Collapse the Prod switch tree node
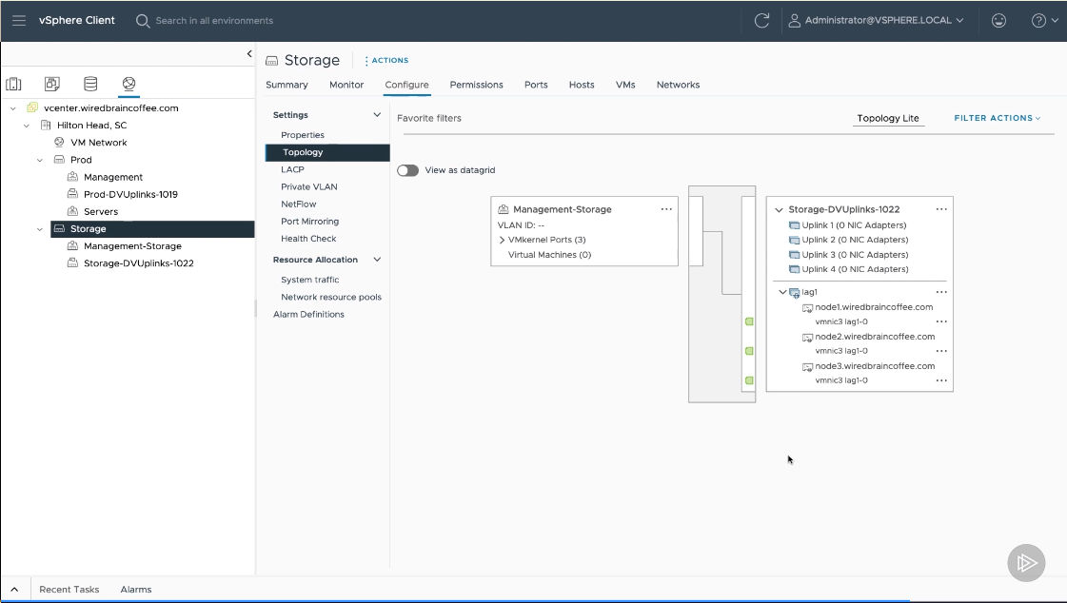Image resolution: width=1067 pixels, height=603 pixels. [x=40, y=160]
